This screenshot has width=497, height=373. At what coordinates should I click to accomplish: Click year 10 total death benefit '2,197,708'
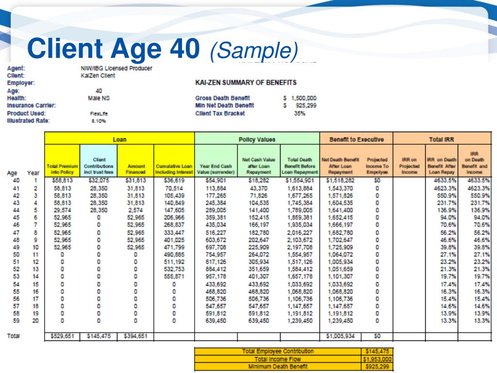(x=300, y=247)
